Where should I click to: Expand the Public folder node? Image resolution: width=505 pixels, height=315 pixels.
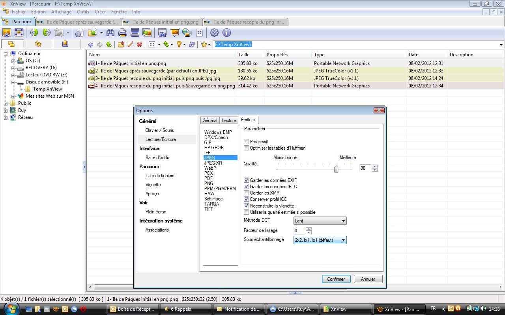click(6, 103)
